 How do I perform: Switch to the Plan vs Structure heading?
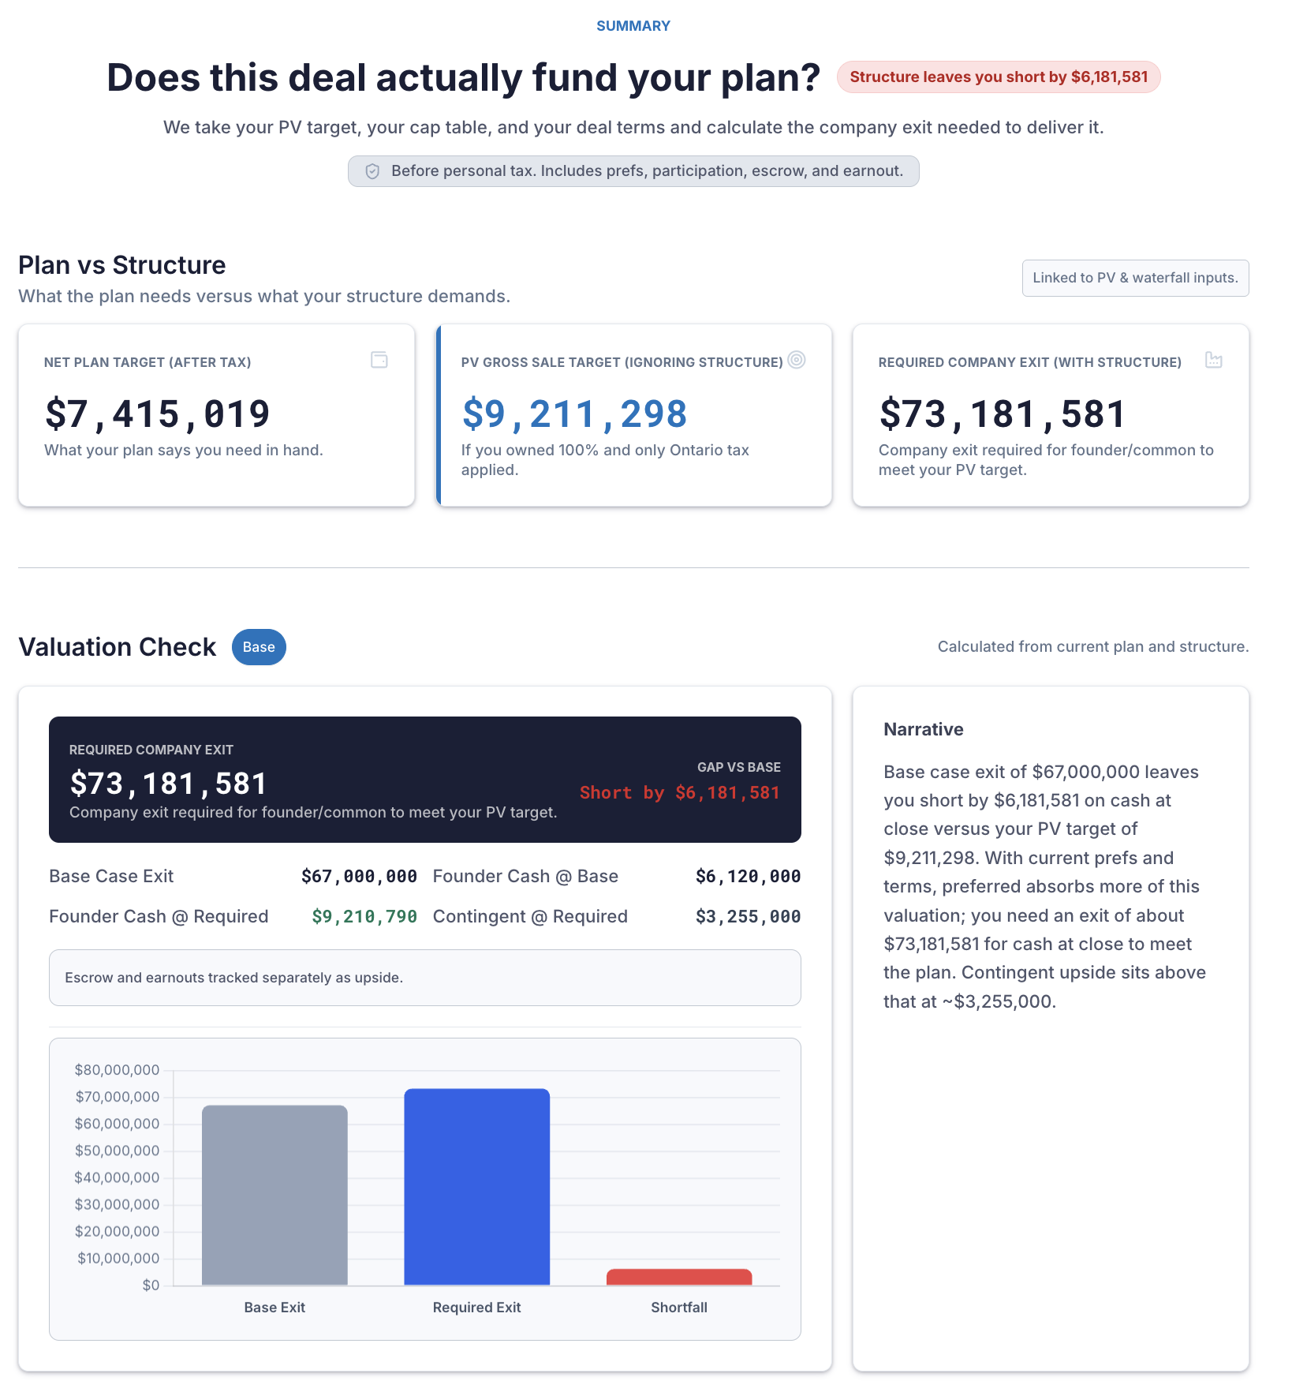(x=121, y=265)
